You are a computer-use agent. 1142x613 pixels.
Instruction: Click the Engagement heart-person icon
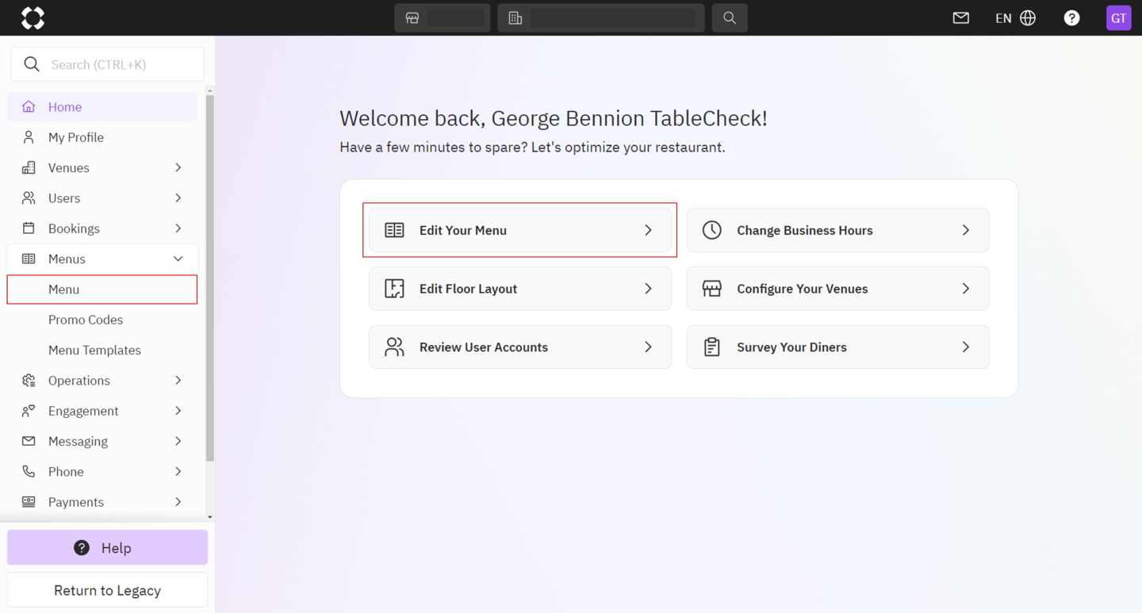click(x=29, y=411)
